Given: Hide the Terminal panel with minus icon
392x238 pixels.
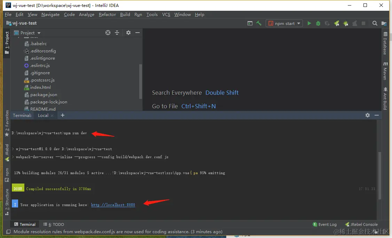Looking at the screenshot, I should [x=377, y=115].
